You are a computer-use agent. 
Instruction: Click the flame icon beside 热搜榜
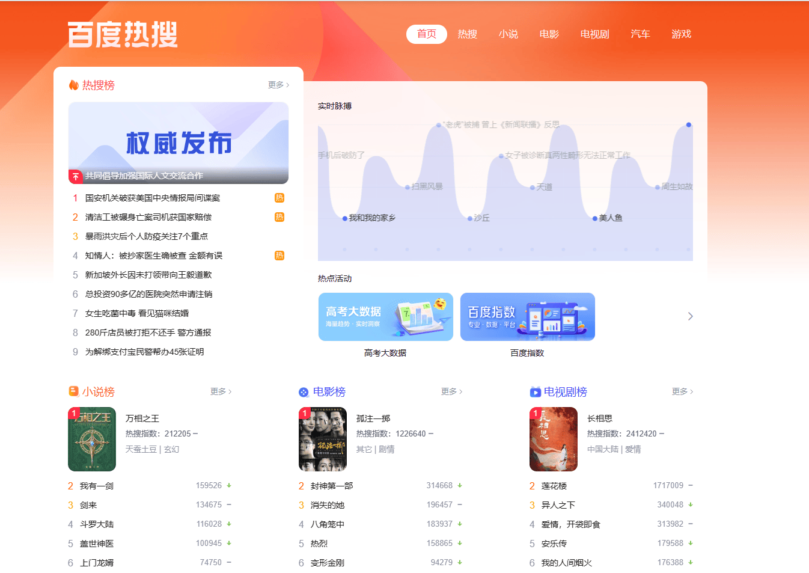tap(73, 85)
